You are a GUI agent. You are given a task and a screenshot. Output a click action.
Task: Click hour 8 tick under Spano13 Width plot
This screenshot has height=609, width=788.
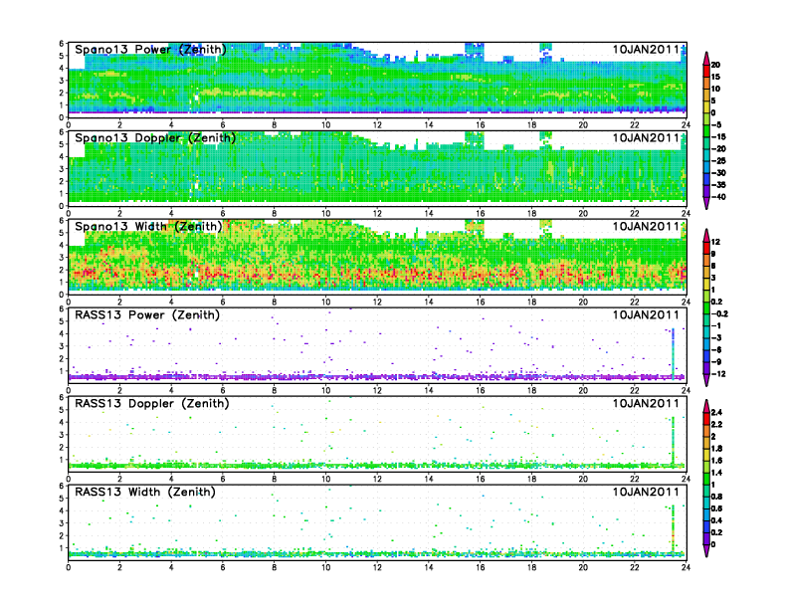[x=275, y=302]
